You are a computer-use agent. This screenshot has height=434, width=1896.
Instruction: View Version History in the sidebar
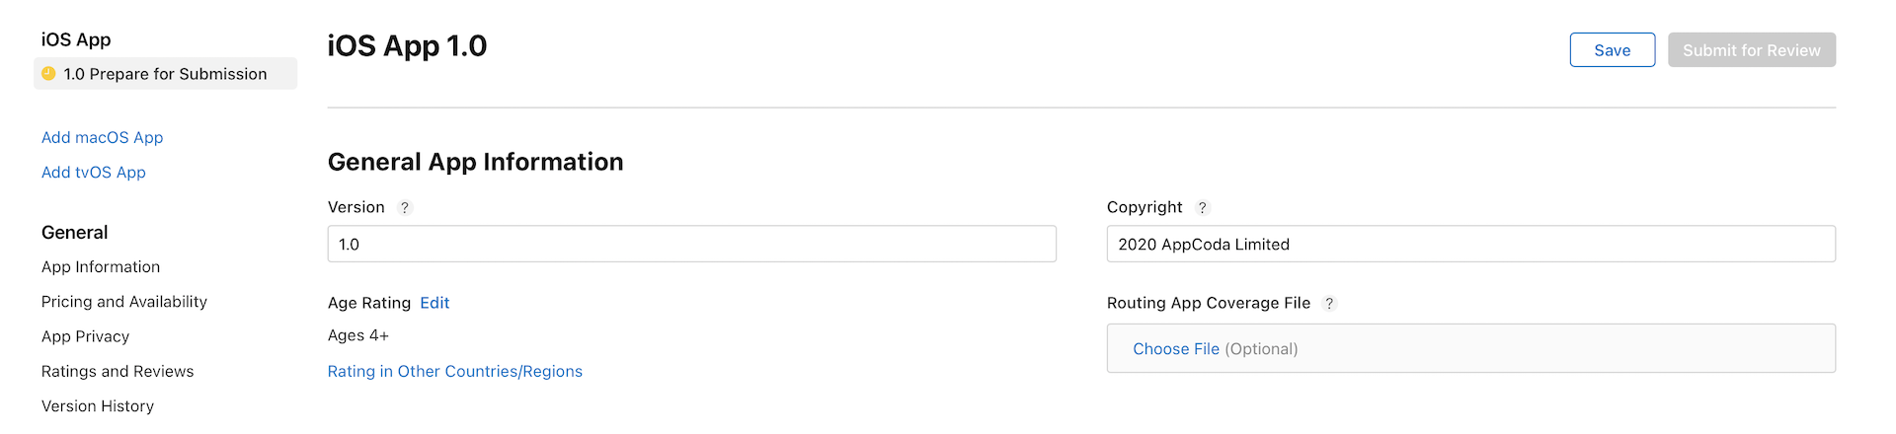click(x=97, y=406)
